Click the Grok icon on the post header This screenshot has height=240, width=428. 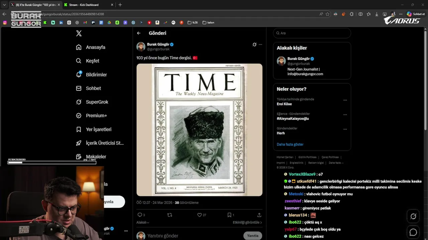click(x=254, y=44)
